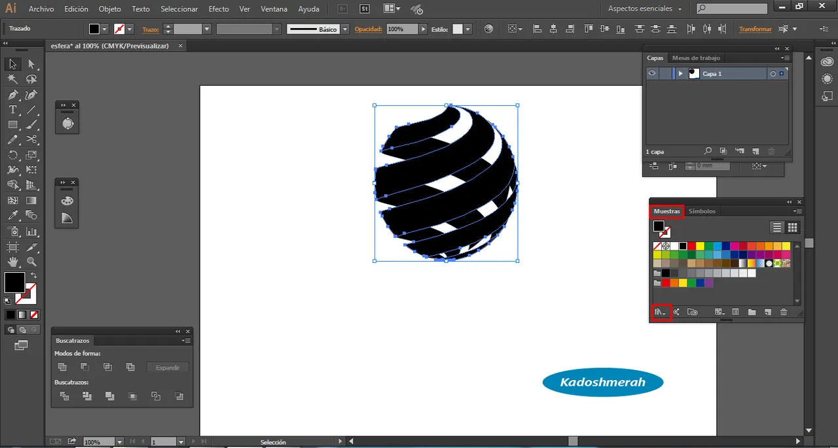The image size is (838, 448).
Task: Select the Eyedropper tool
Action: [12, 215]
